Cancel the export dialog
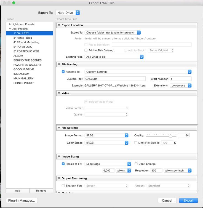 tap(167, 201)
